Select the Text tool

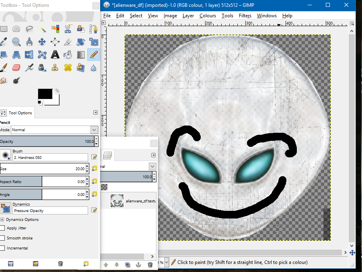click(x=55, y=55)
